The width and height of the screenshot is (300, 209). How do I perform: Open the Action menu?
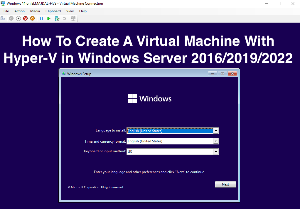pos(19,11)
